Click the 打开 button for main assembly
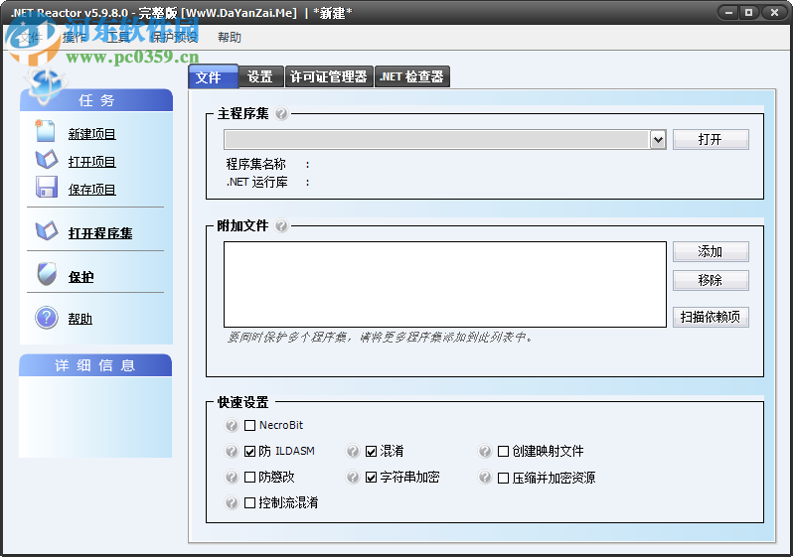The width and height of the screenshot is (793, 557). click(711, 140)
